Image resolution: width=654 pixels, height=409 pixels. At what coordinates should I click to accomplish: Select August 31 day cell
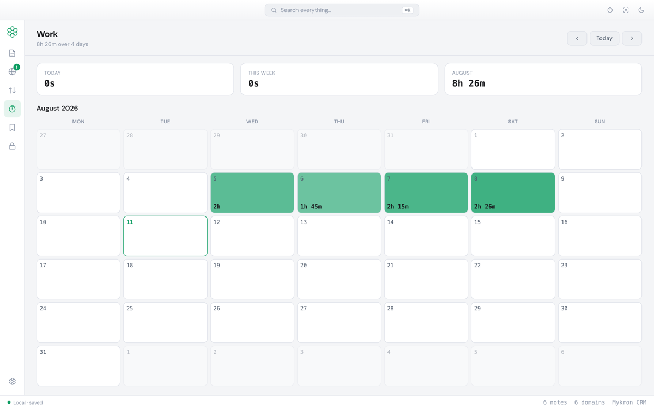[78, 366]
